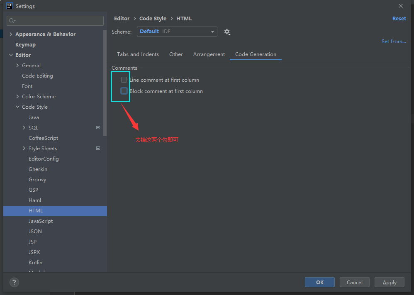Viewport: 414px width, 295px height.
Task: Click the Reset link
Action: (x=399, y=19)
